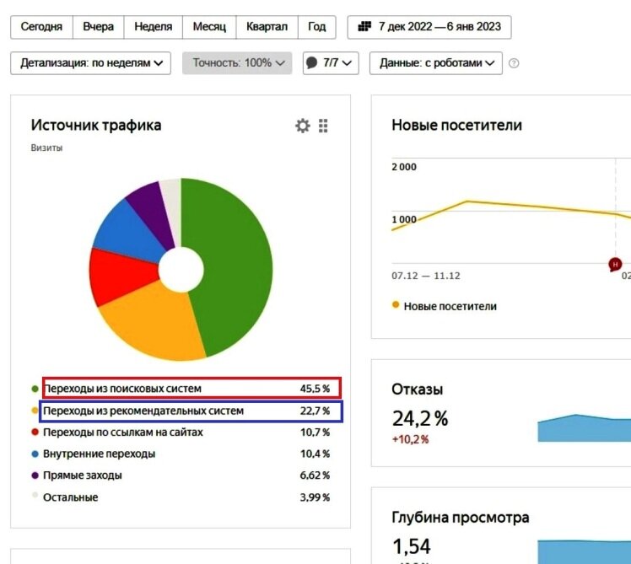Open Данные: с роботами dropdown

click(x=436, y=63)
